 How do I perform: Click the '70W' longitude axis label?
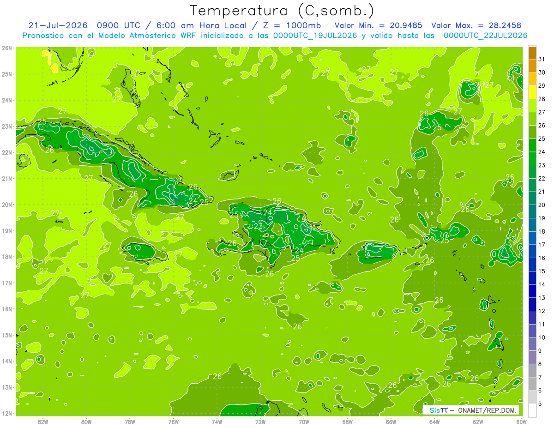pos(304,422)
